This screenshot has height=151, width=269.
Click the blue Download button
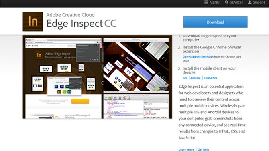[x=215, y=22]
